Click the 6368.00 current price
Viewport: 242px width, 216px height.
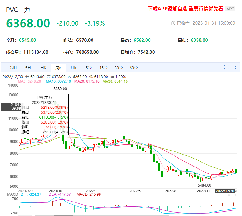coord(28,23)
